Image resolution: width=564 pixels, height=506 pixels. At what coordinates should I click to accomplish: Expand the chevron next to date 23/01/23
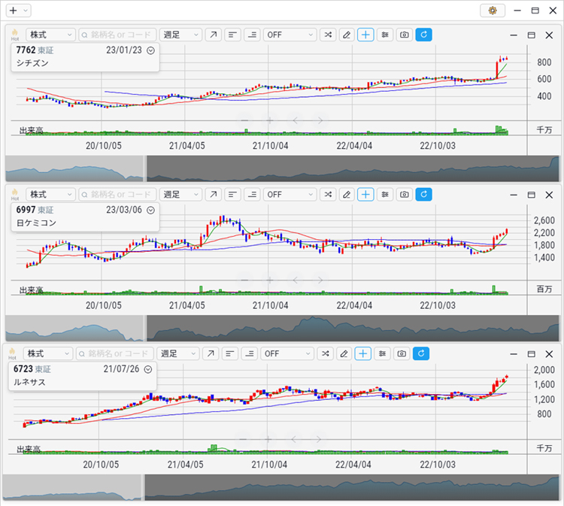(150, 50)
